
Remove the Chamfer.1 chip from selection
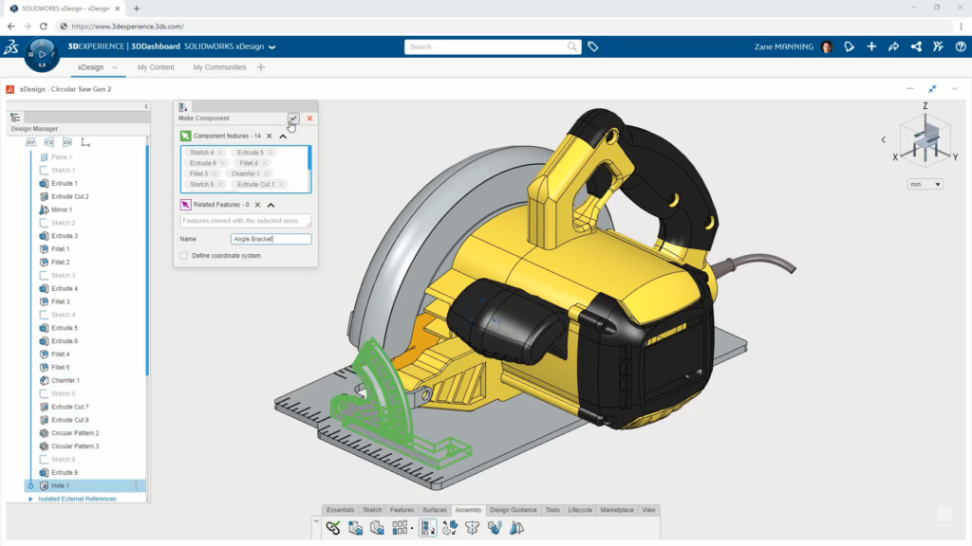[266, 174]
